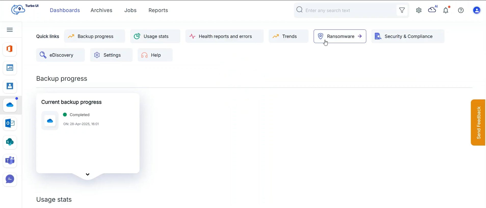The height and width of the screenshot is (208, 486).
Task: Open the contacts icon in sidebar
Action: 10,86
